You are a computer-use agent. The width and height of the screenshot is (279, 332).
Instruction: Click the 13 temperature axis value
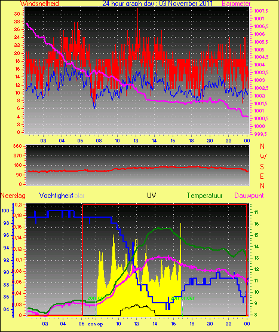click(x=256, y=258)
